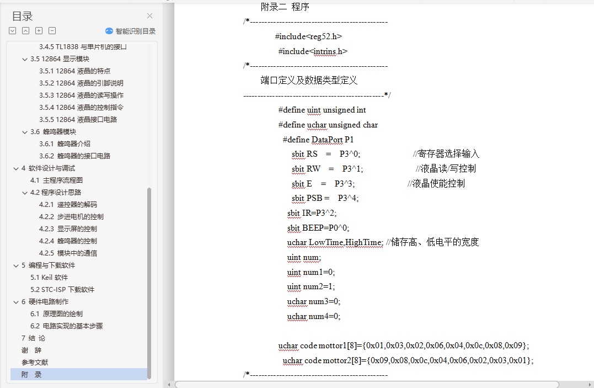Click the collapse-all up-arrow outline icon
594x388 pixels.
coord(26,31)
